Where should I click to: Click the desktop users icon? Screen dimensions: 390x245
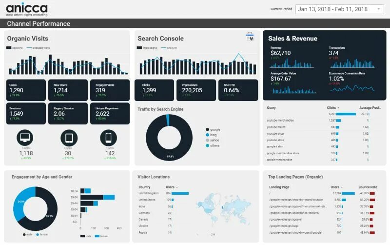25,138
